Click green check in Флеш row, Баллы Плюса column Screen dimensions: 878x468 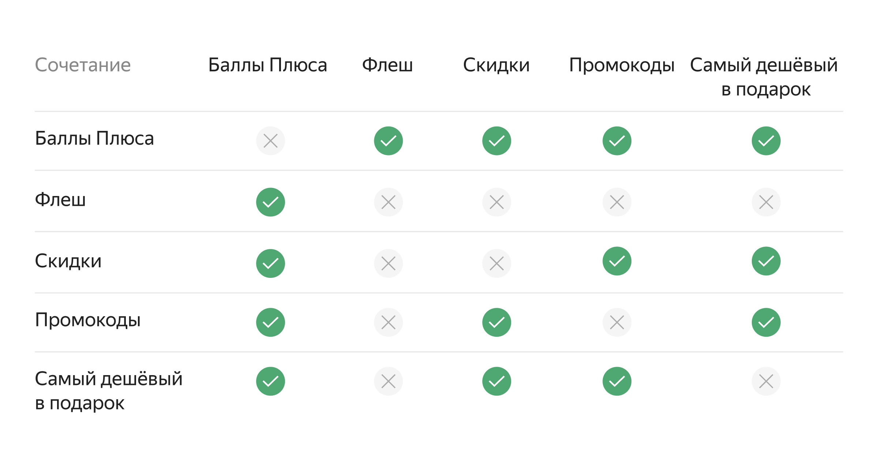pos(270,202)
